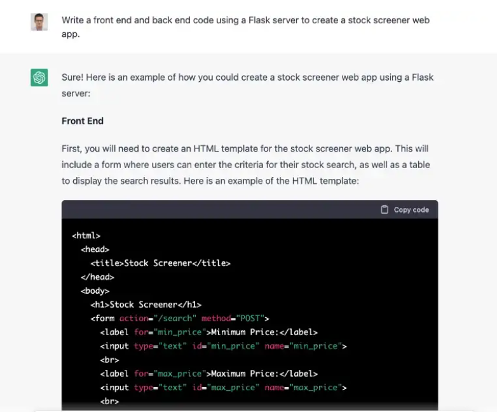Click the Minimum Price label code line
Screen dimensions: 497x415
coord(208,332)
